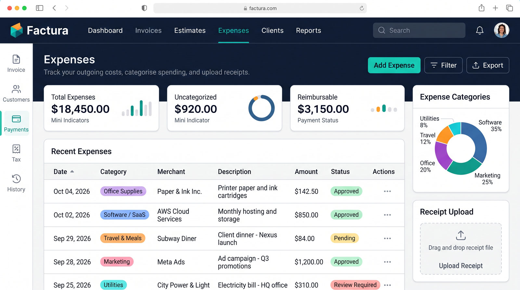Open the Filter options
Screen dimensions: 520x290
click(443, 65)
